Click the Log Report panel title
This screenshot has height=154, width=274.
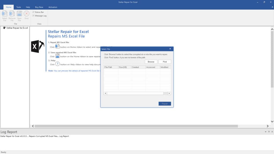coord(9,132)
